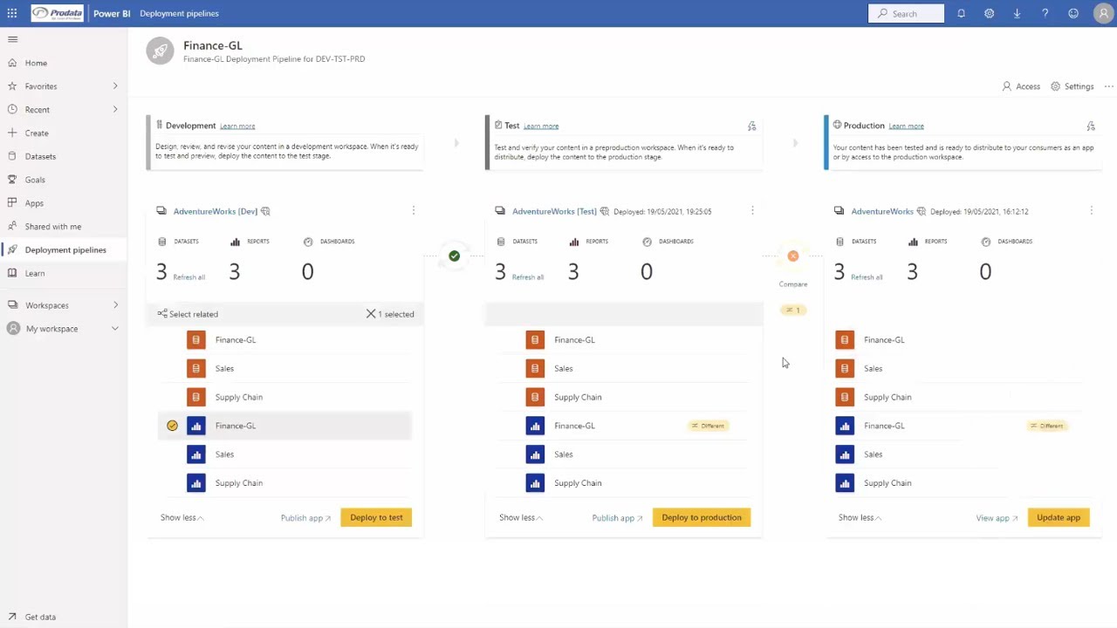Open the settings gear in header
The image size is (1117, 628).
coord(989,13)
